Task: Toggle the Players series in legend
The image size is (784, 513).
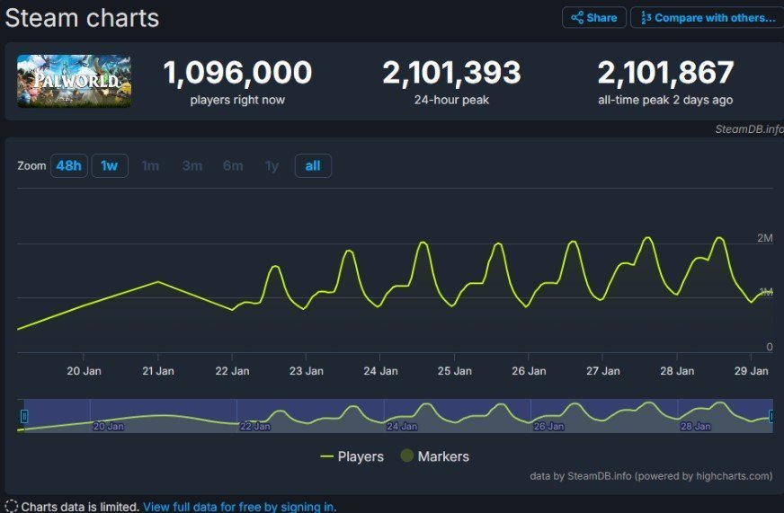Action: [352, 456]
